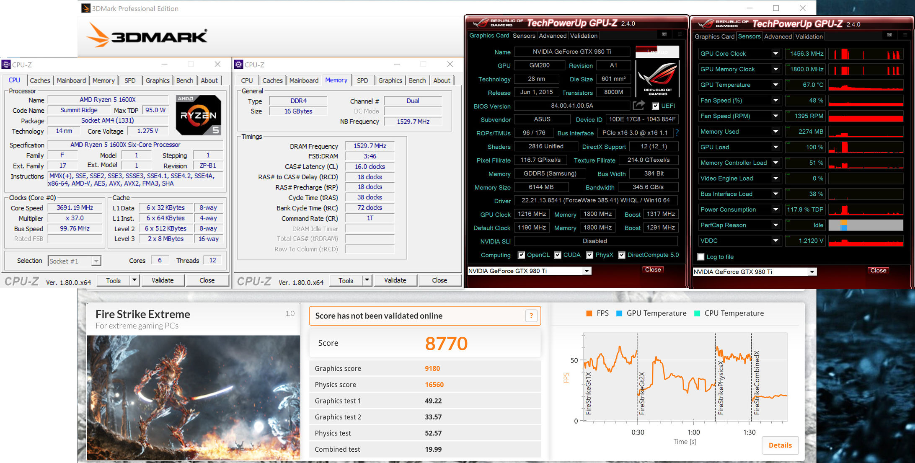This screenshot has width=915, height=463.
Task: Click the CPU-Z app icon in Memory window title
Action: click(238, 64)
